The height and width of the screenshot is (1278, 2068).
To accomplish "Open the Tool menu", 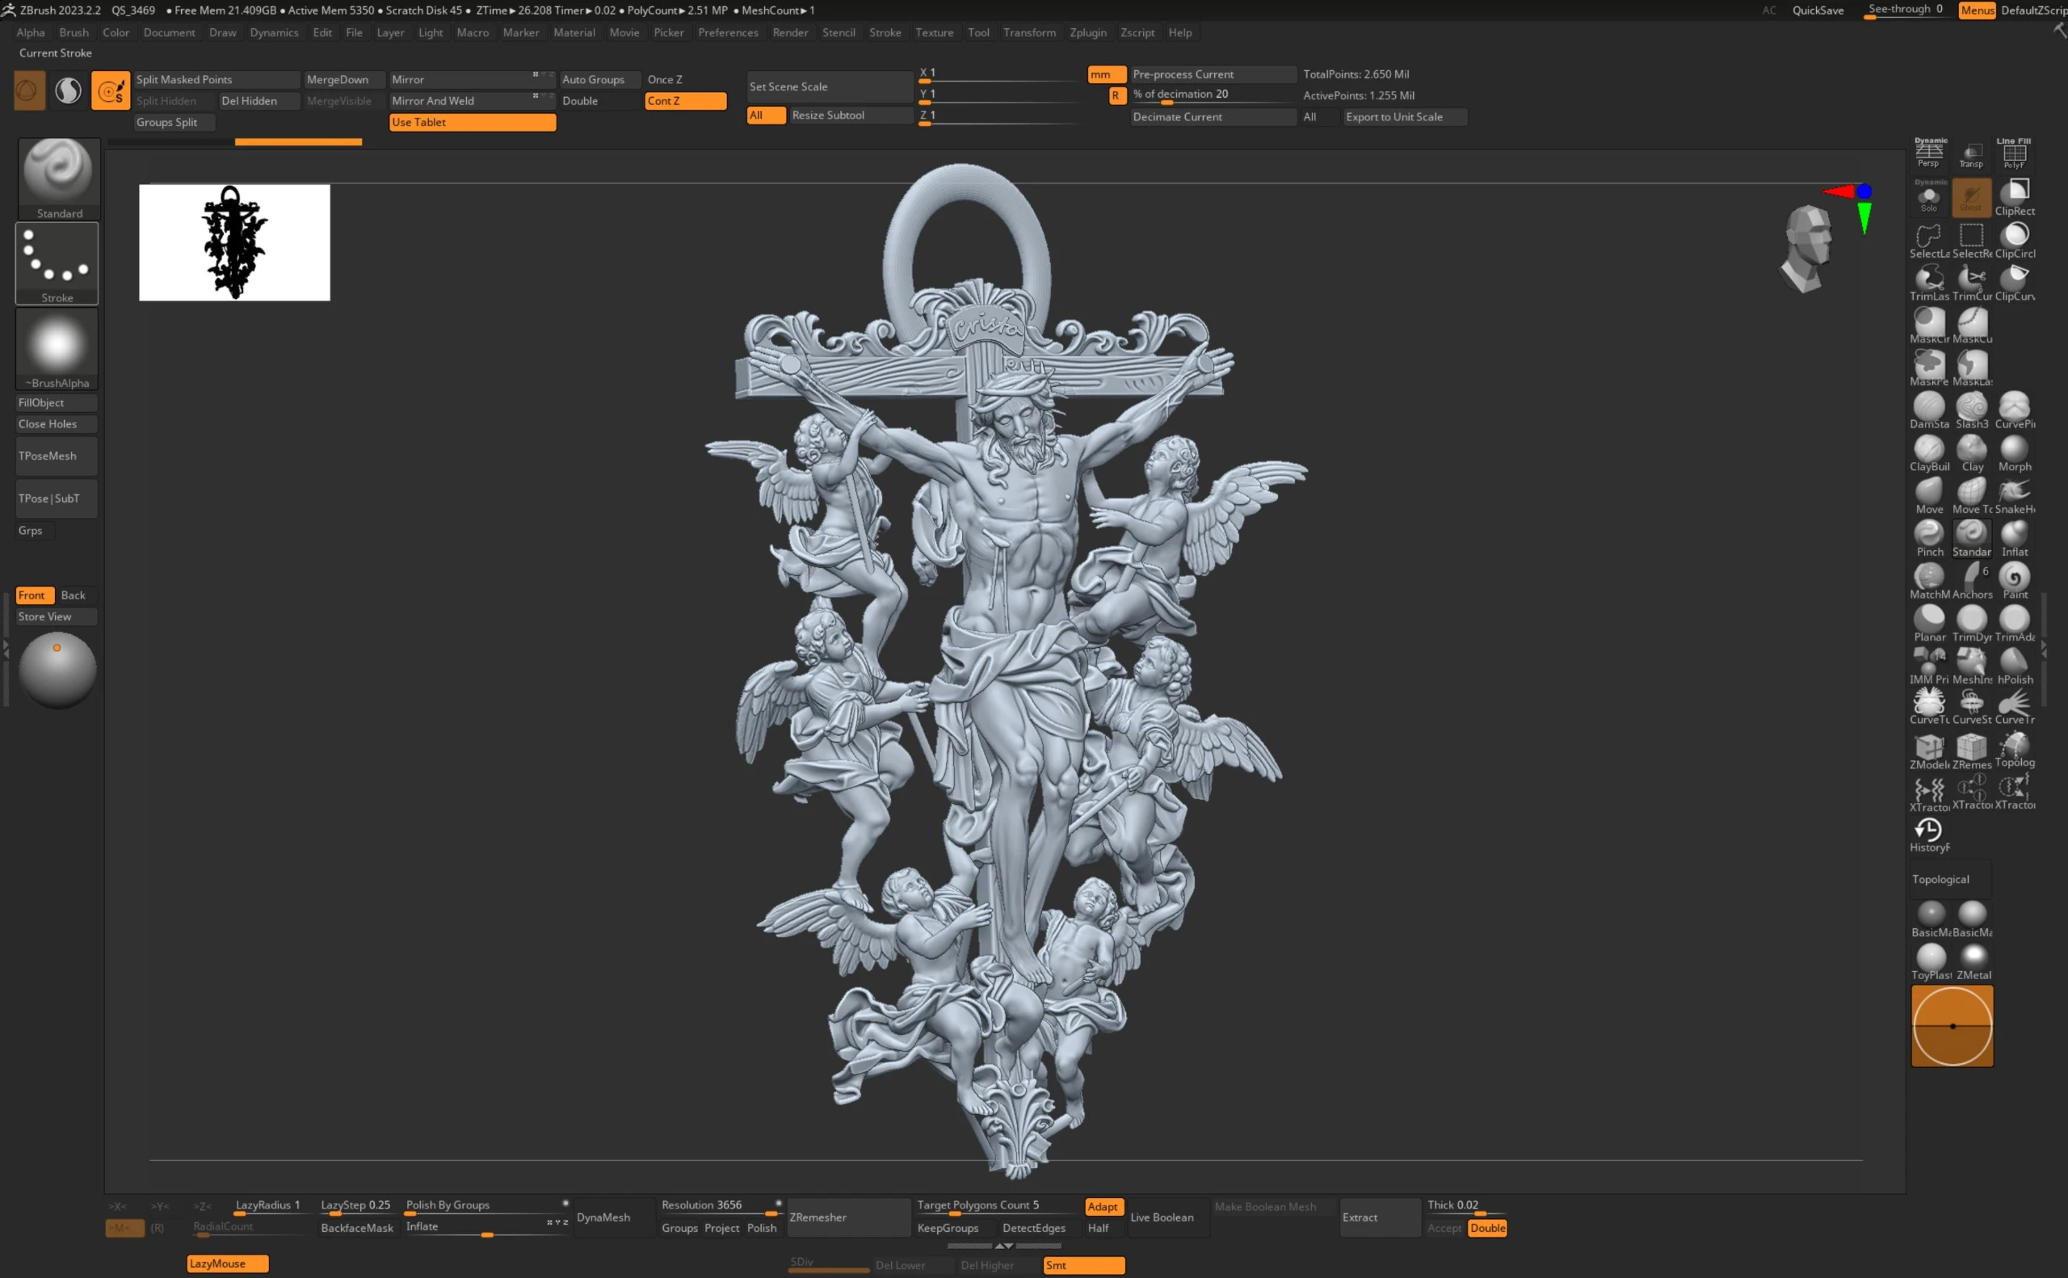I will tap(978, 32).
